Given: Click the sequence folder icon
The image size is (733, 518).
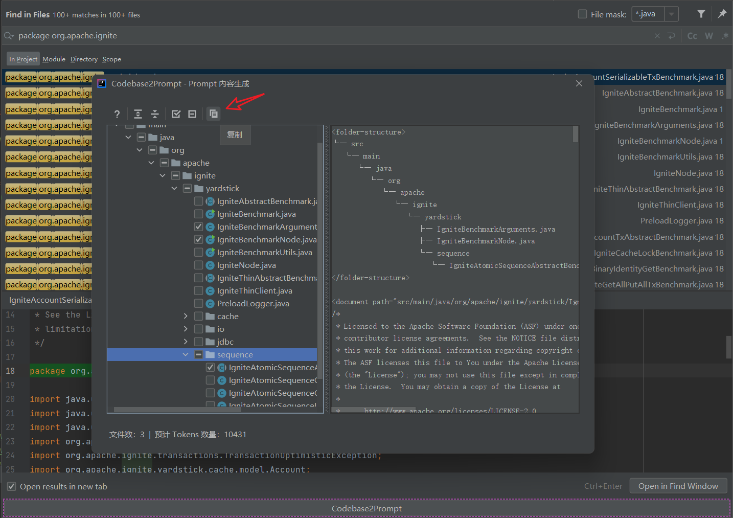Looking at the screenshot, I should tap(210, 354).
